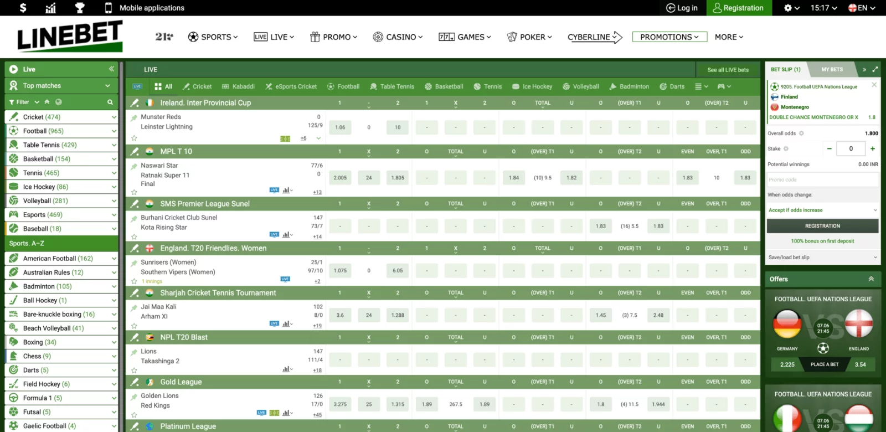The height and width of the screenshot is (432, 886).
Task: Increase stake with the plus button
Action: tap(873, 148)
